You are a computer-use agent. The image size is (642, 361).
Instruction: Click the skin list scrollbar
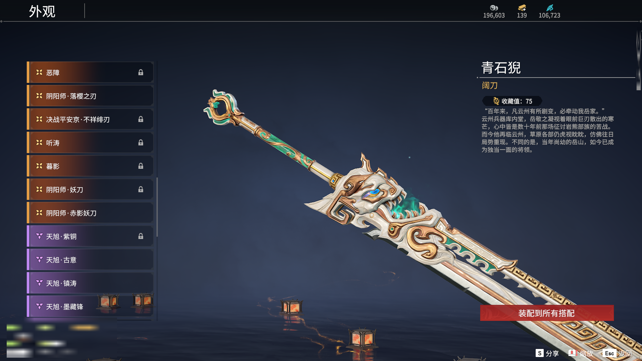(157, 207)
